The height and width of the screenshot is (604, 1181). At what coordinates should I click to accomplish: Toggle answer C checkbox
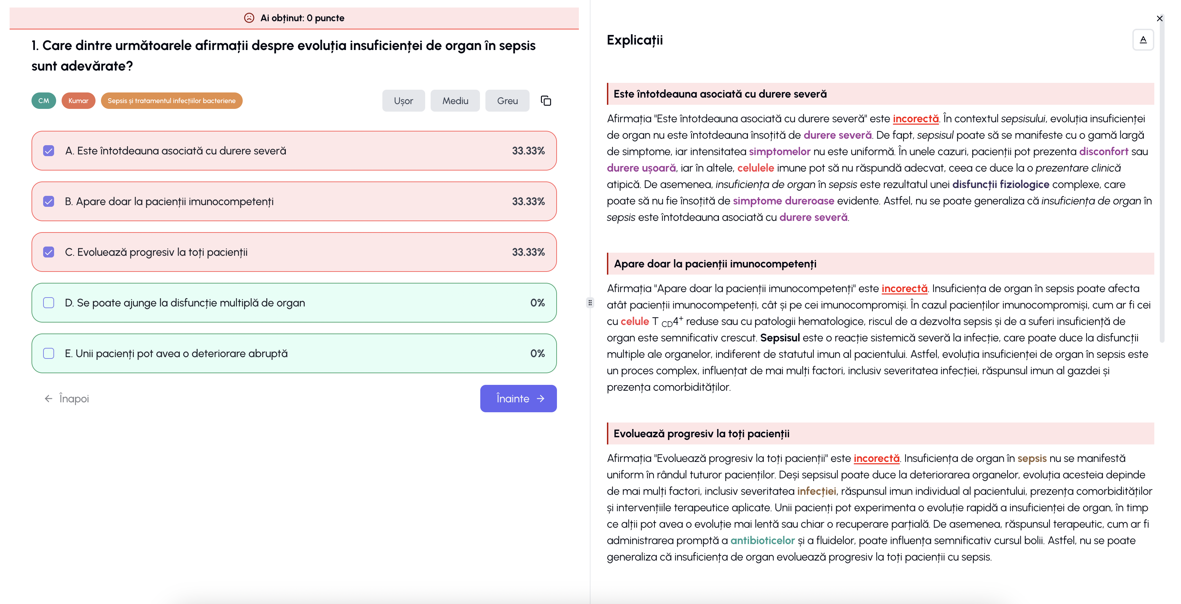pos(49,252)
